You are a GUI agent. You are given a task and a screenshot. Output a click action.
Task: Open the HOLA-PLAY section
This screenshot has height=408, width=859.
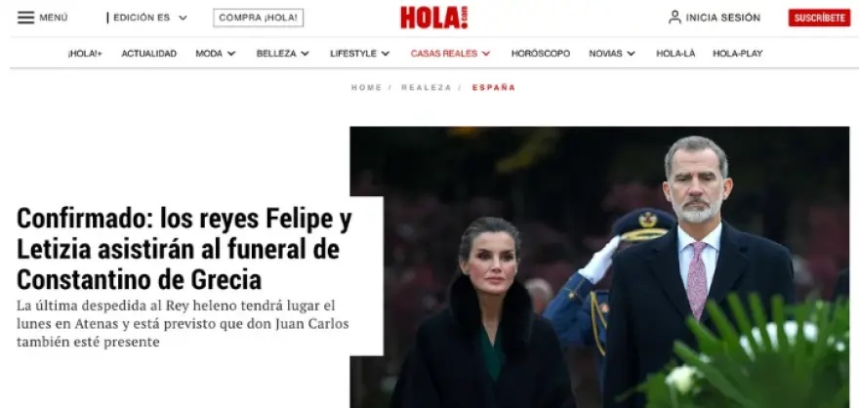[737, 54]
